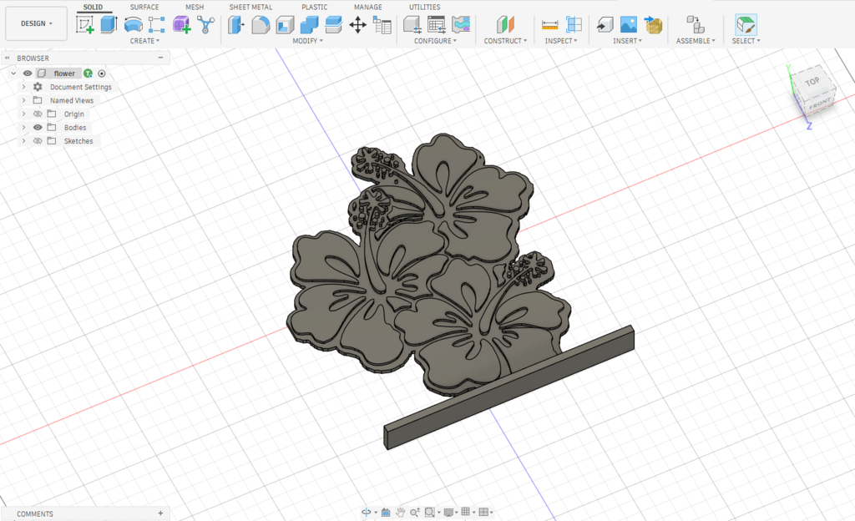855x521 pixels.
Task: Click the Solid tab
Action: pyautogui.click(x=93, y=7)
